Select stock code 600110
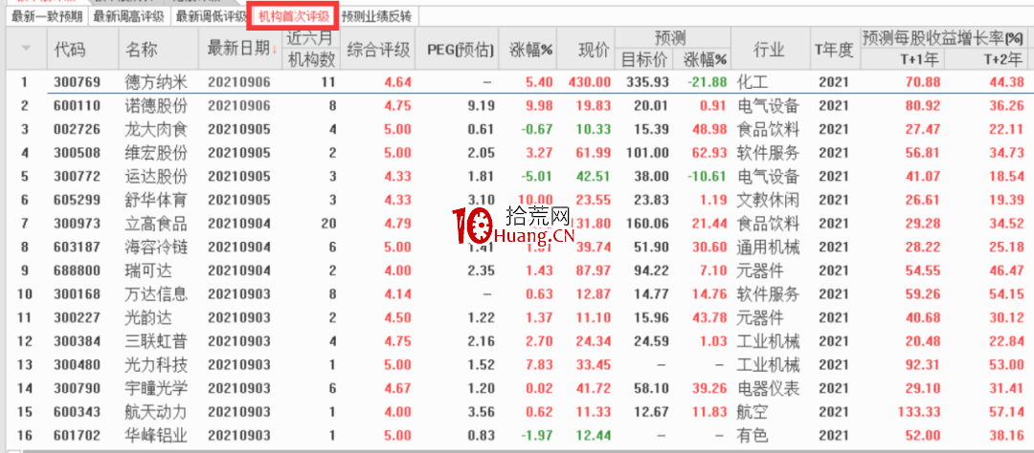1034x453 pixels. tap(78, 105)
